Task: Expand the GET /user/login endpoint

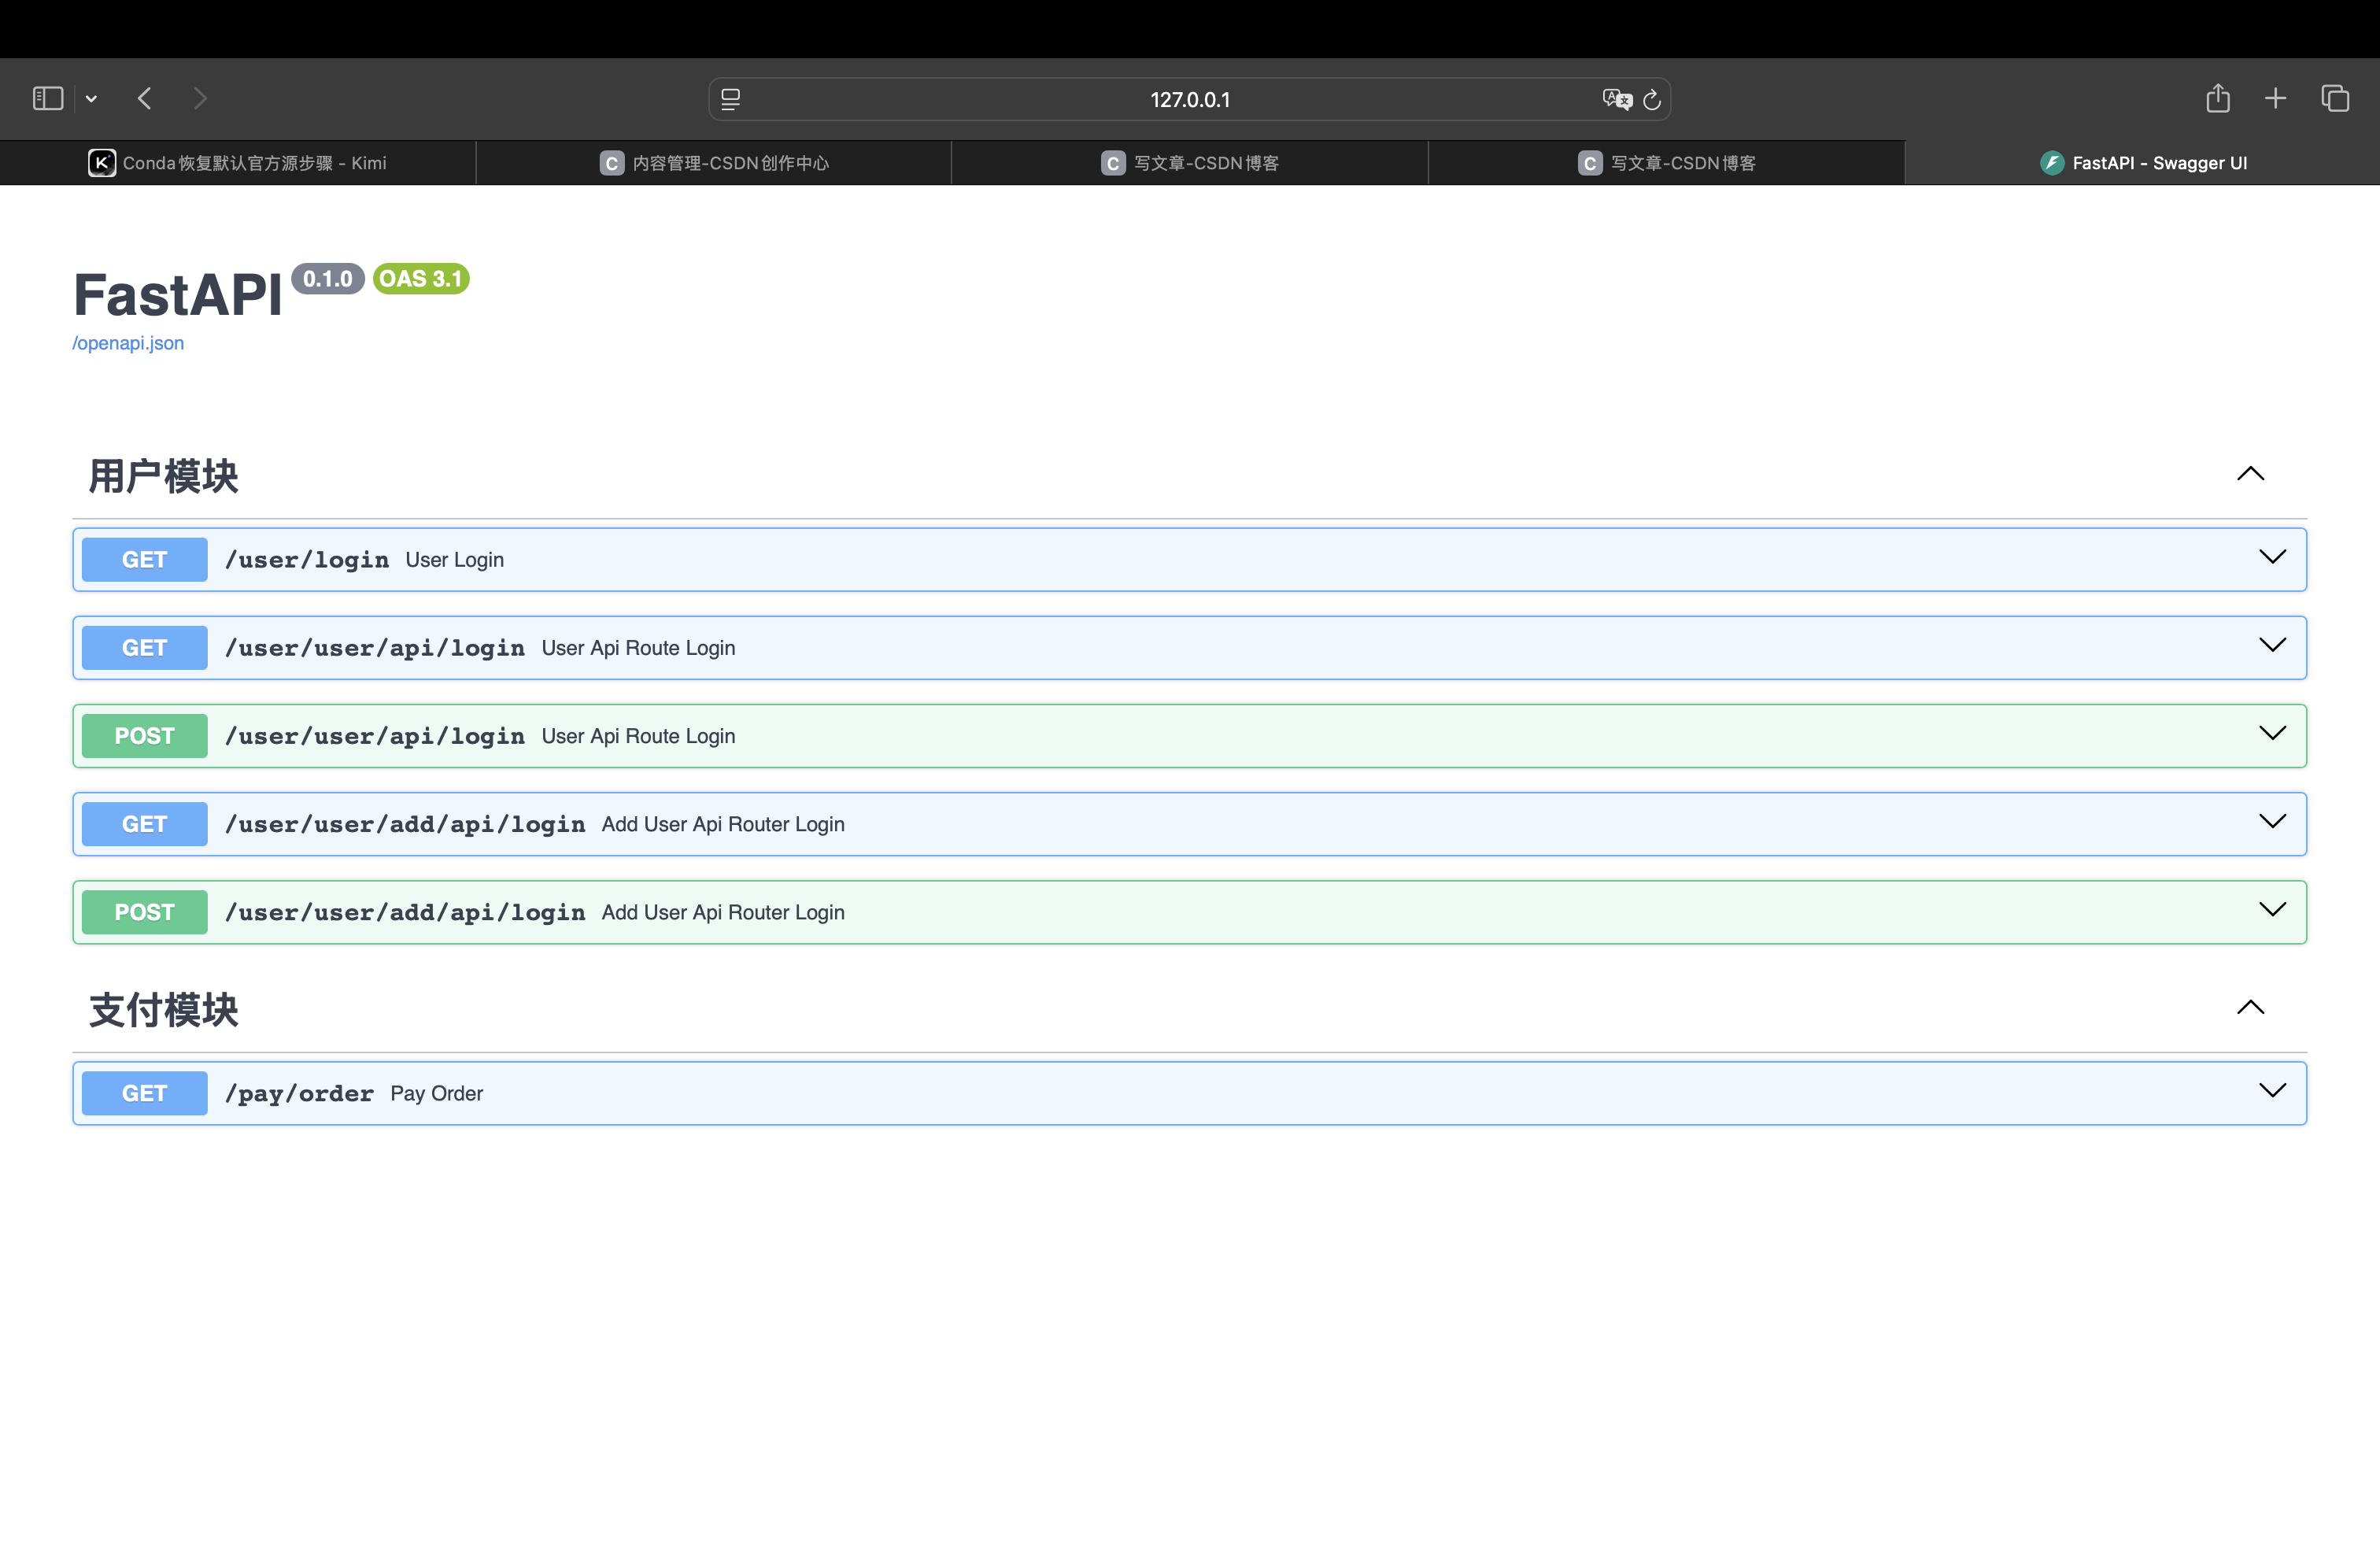Action: tap(2272, 558)
